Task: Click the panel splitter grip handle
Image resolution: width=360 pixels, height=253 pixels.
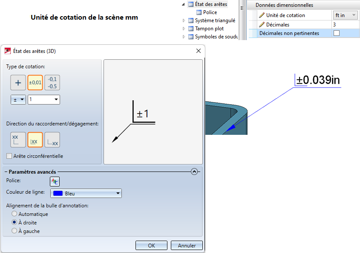Action: 242,8
